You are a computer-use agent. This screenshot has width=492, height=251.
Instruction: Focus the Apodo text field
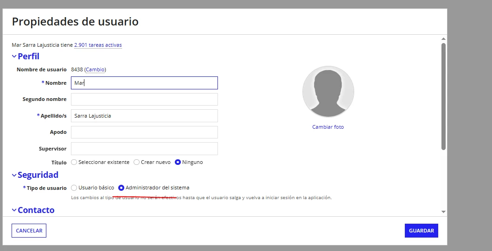(x=144, y=132)
